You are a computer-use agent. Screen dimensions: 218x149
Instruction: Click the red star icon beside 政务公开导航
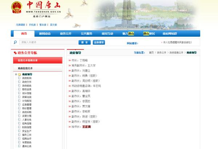coord(15,53)
